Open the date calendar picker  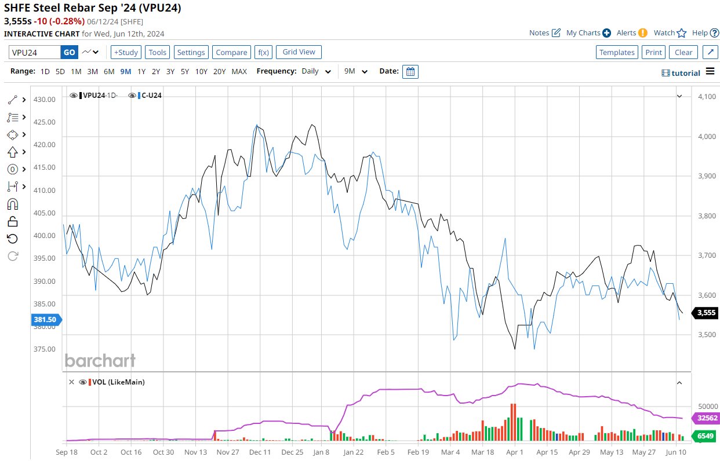410,72
